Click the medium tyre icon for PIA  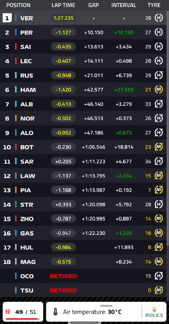(x=158, y=190)
